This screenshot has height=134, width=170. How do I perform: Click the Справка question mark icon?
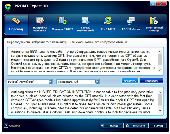pyautogui.click(x=6, y=126)
